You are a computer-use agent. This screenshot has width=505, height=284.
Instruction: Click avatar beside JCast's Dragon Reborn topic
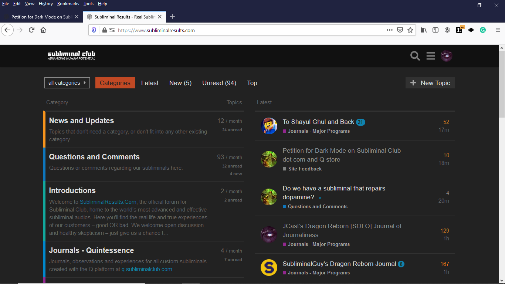[x=269, y=234]
